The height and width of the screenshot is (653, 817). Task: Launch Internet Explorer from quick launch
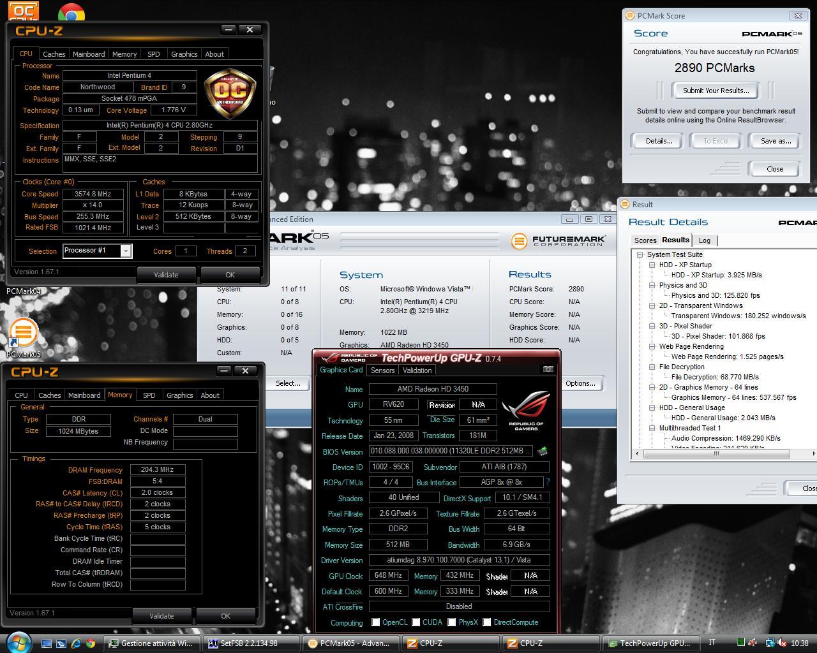point(76,643)
